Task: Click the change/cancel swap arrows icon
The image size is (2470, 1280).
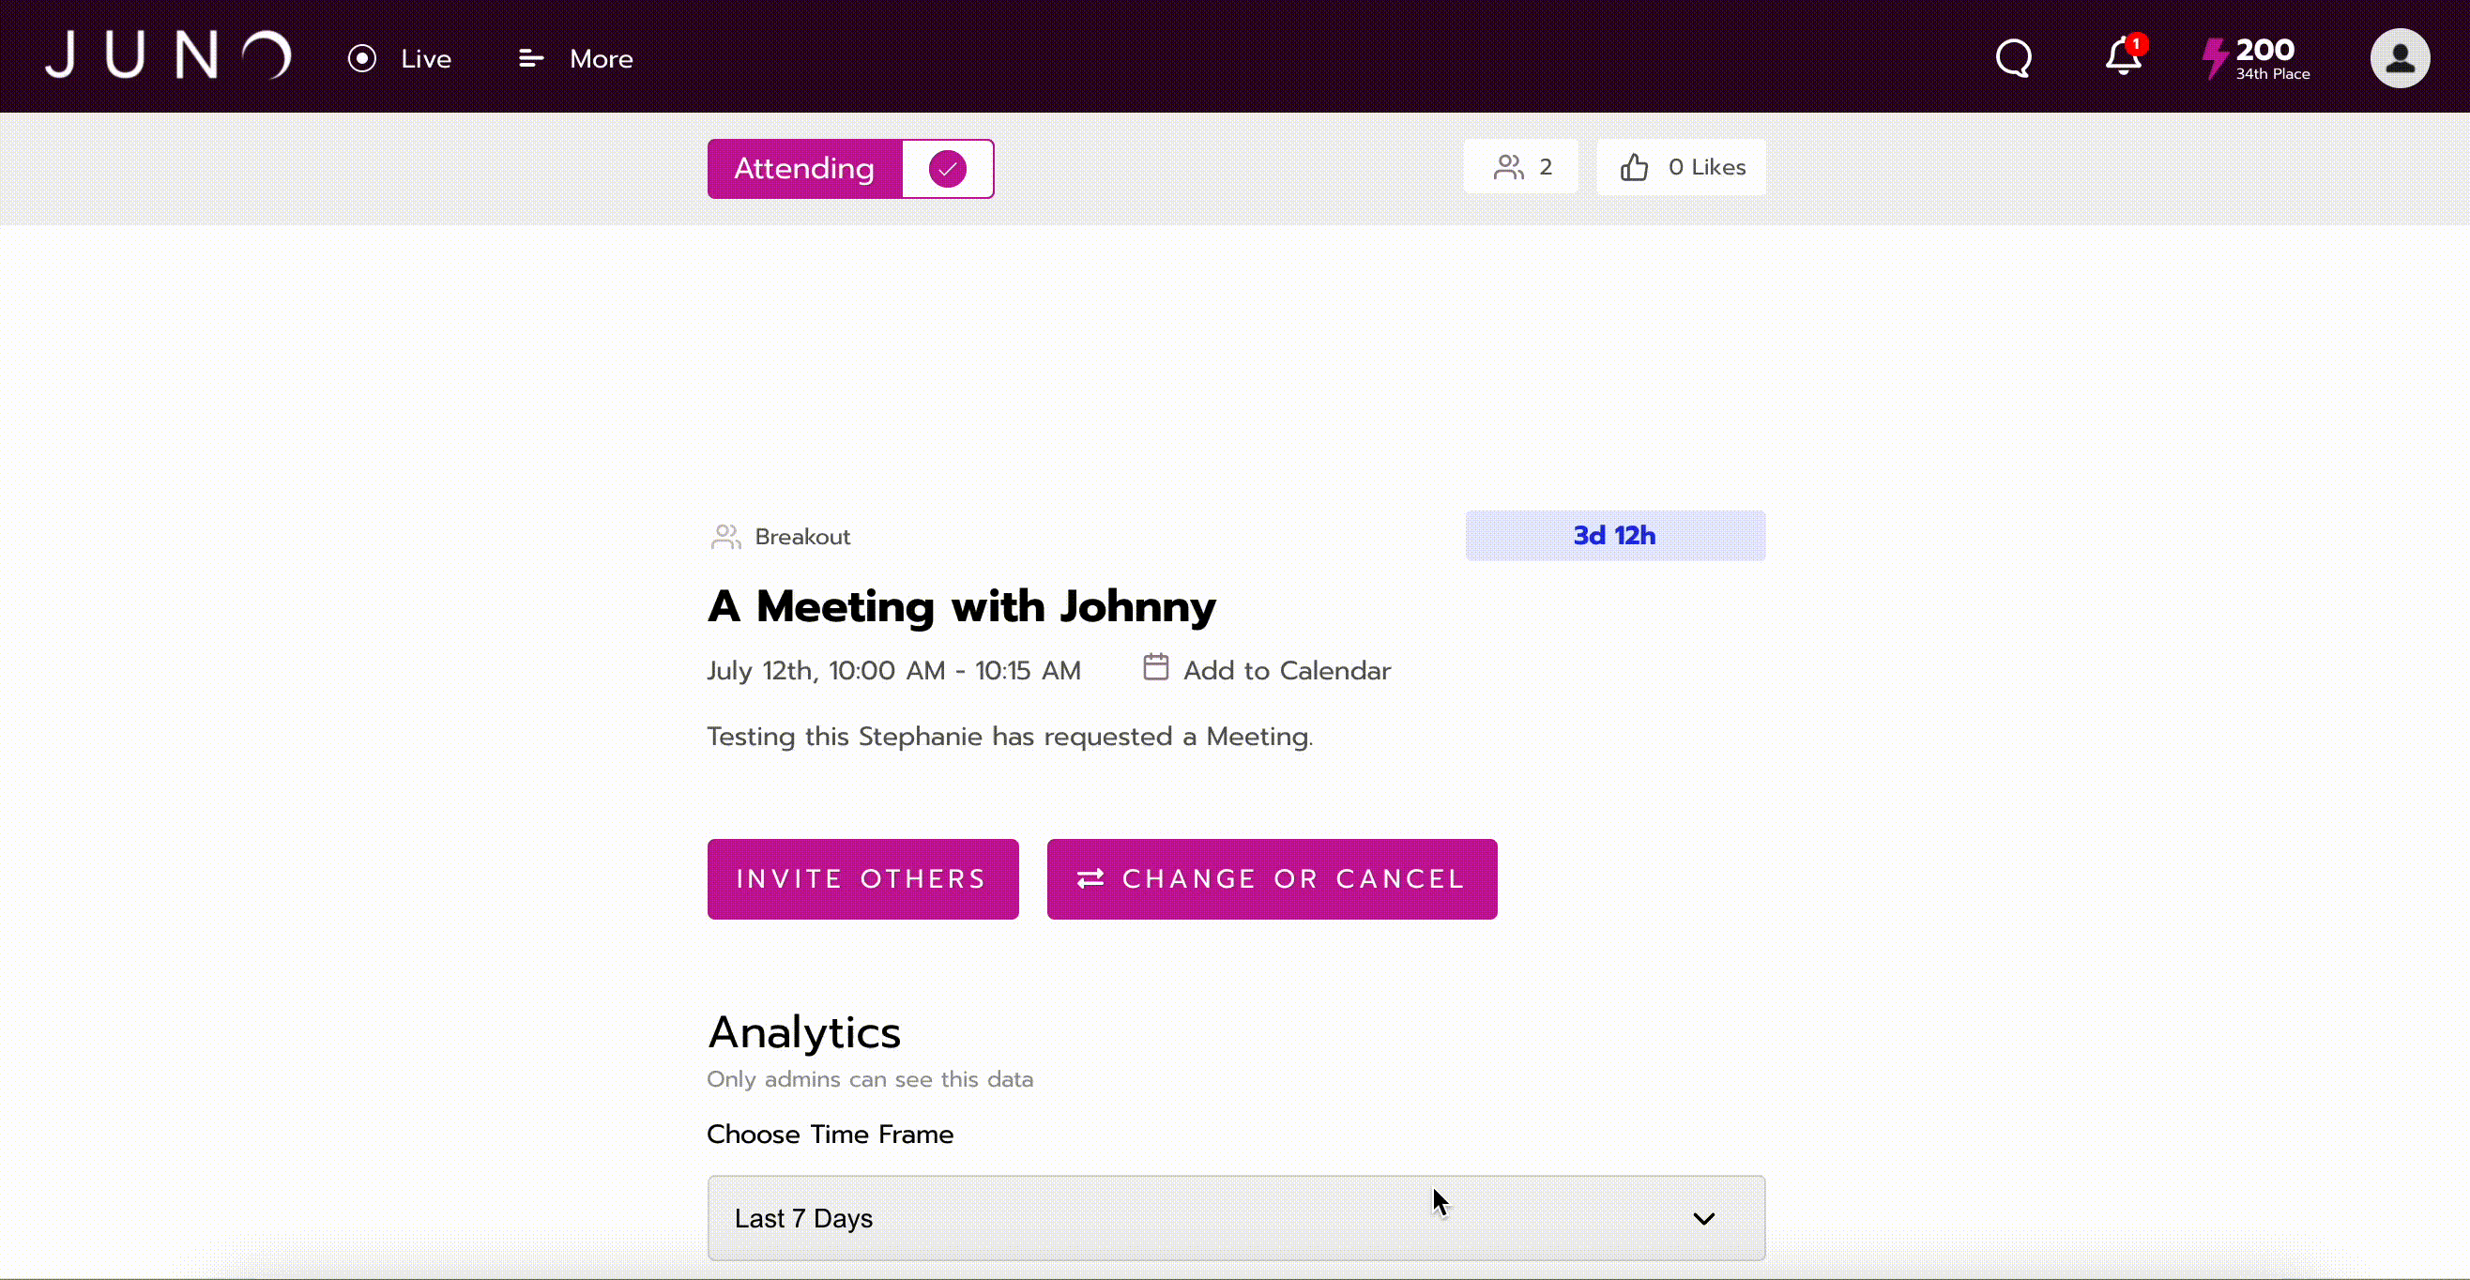Action: click(1090, 878)
